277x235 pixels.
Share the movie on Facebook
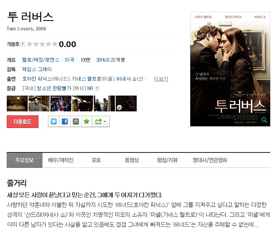click(65, 122)
